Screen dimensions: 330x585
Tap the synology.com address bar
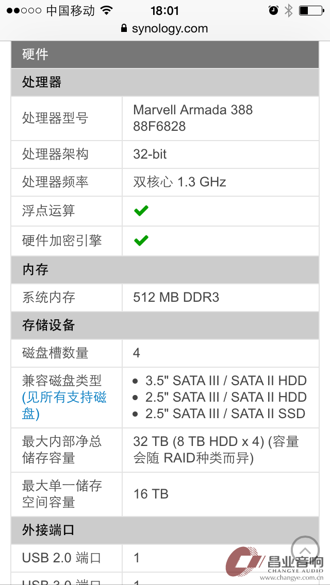click(x=165, y=28)
